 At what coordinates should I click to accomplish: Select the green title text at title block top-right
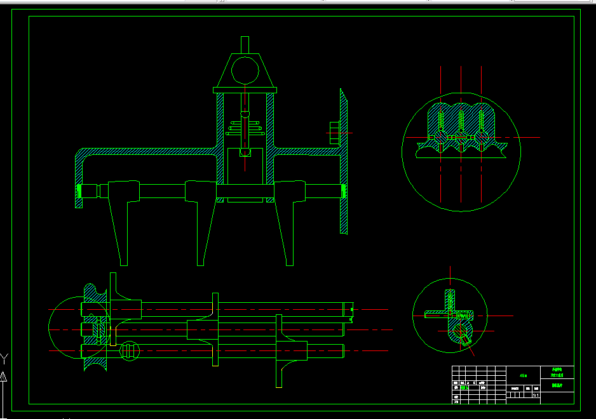point(557,372)
